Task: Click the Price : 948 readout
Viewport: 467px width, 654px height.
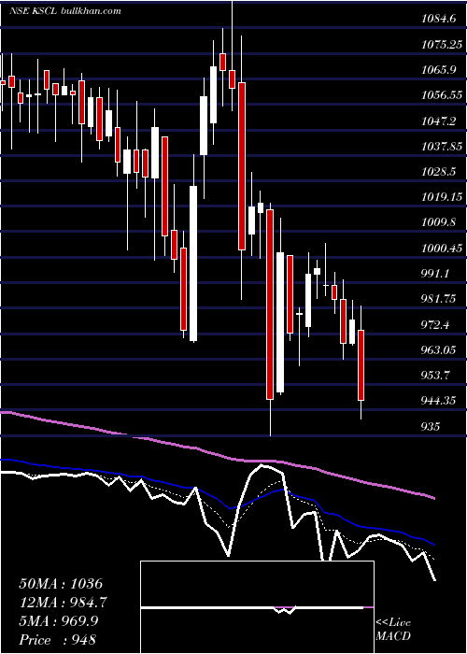Action: coord(58,640)
